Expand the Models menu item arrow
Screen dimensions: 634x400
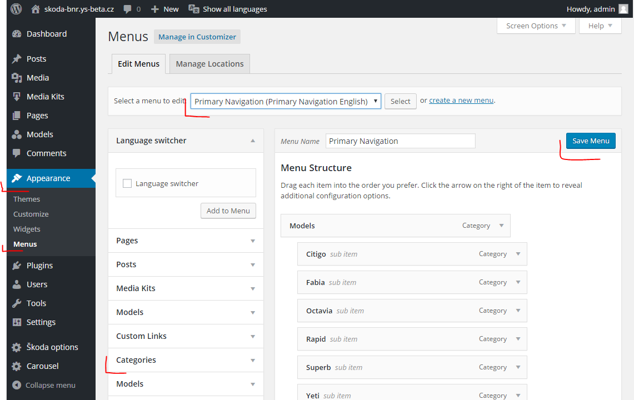(501, 226)
